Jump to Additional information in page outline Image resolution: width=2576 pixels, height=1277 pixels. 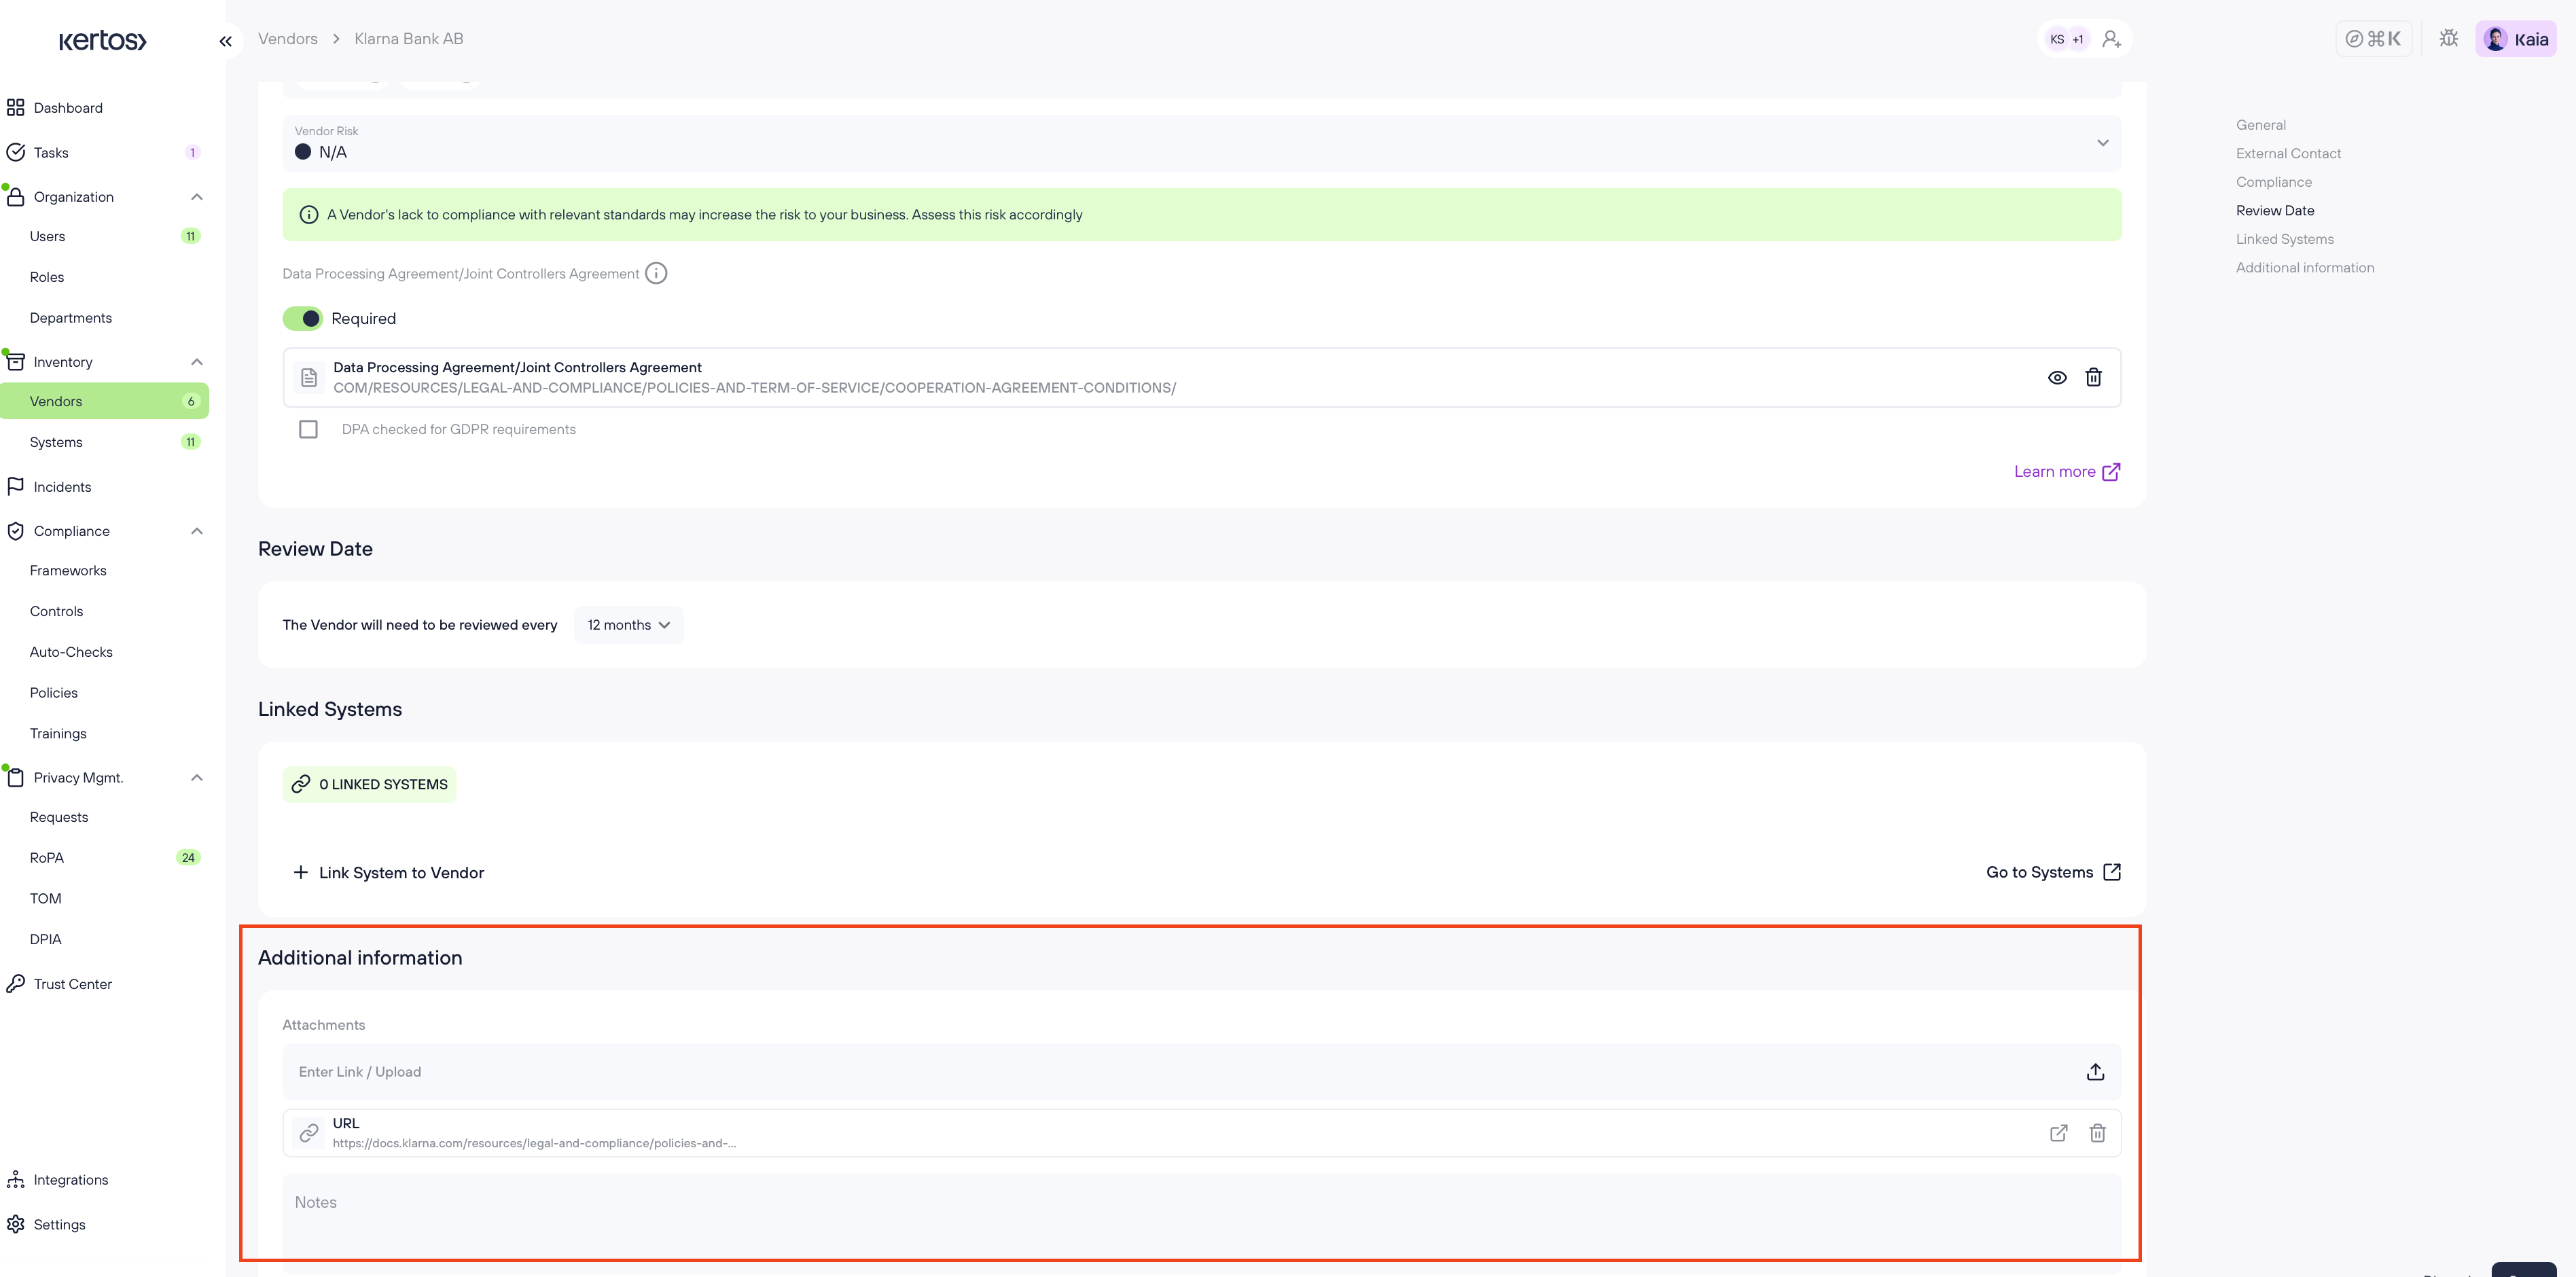2305,268
